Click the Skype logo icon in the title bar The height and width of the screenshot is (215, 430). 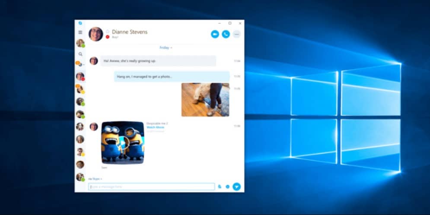click(x=80, y=23)
